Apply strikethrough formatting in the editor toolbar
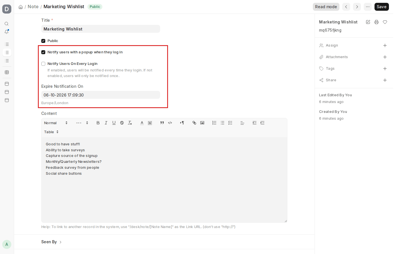Image resolution: width=396 pixels, height=254 pixels. 122,123
